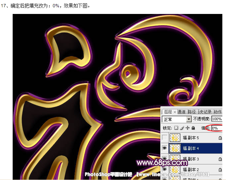This screenshot has width=226, height=180.
Task: Click the lock transparent pixels icon
Action: [x=176, y=128]
